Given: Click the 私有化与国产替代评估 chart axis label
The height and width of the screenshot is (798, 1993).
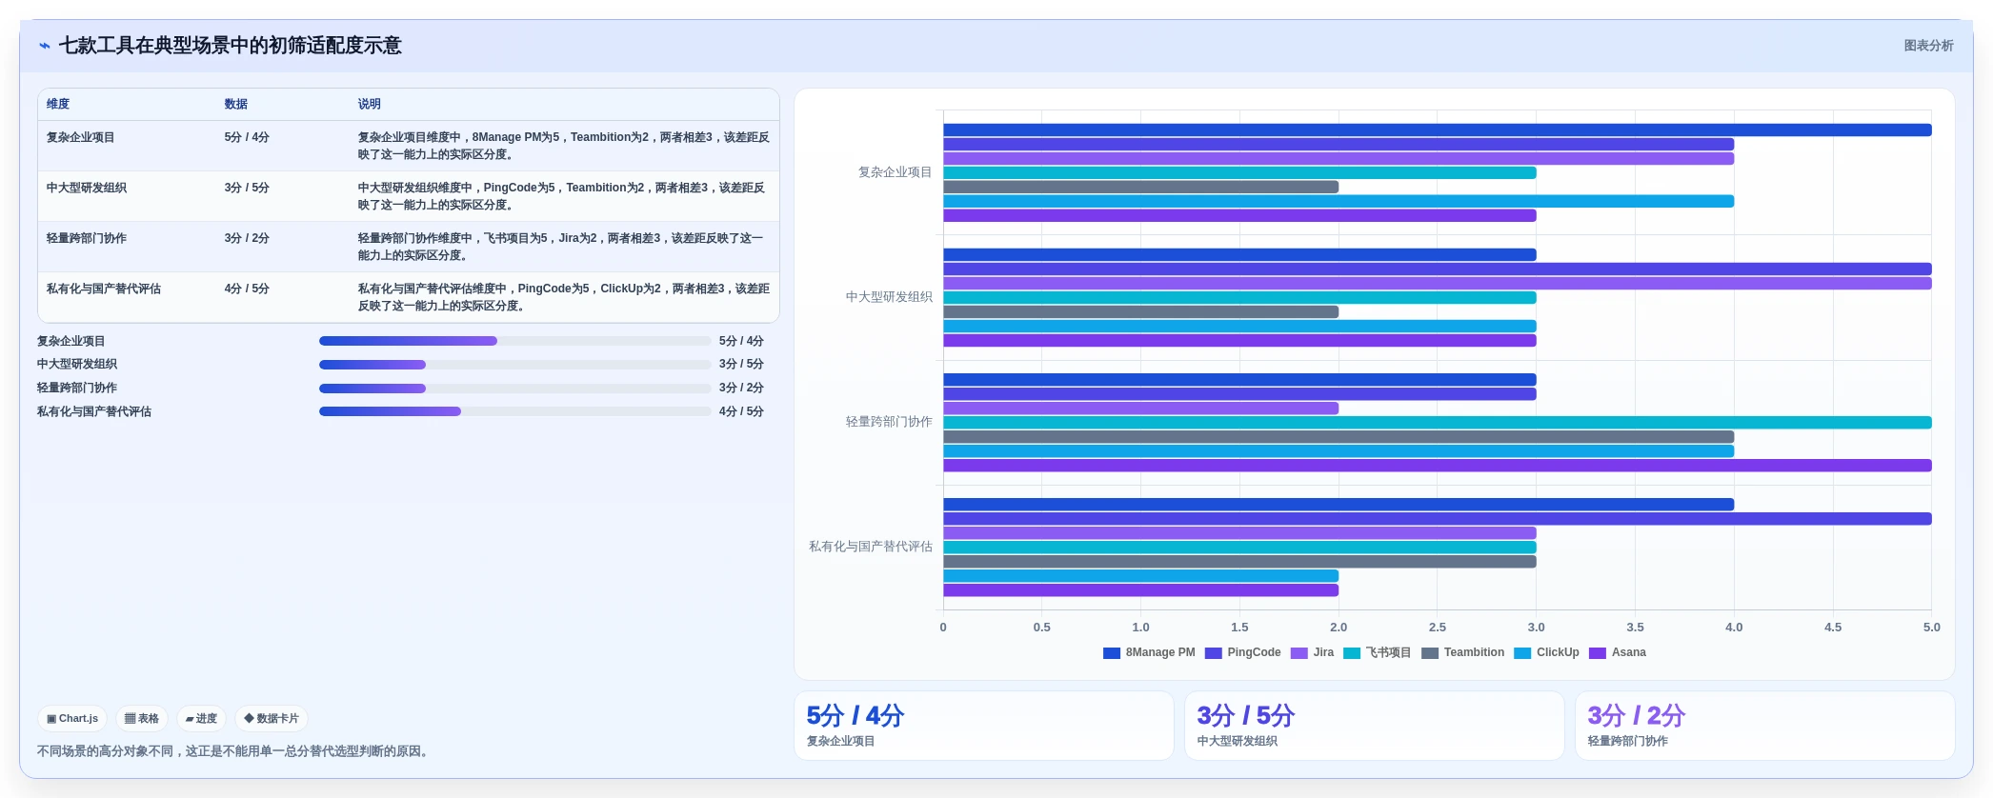Looking at the screenshot, I should (x=871, y=548).
